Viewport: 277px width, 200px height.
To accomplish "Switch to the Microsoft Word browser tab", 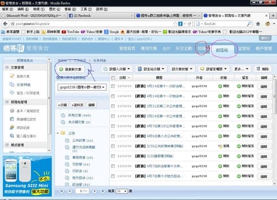I will coord(34,16).
